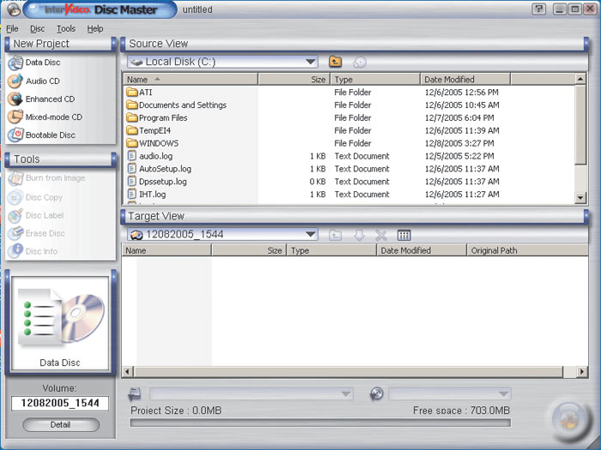Click the Disc Master logo icon in title bar

[x=14, y=9]
